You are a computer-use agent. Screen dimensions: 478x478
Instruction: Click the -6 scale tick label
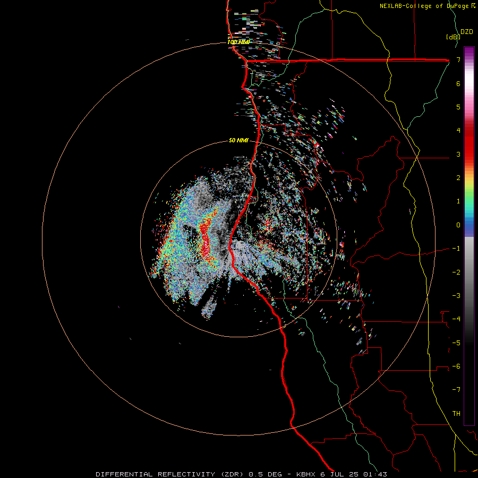(456, 366)
